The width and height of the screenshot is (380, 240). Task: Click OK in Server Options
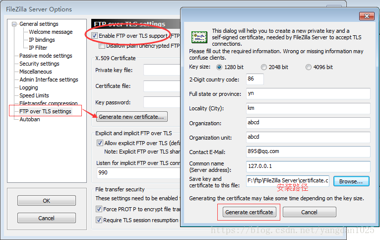[46, 201]
